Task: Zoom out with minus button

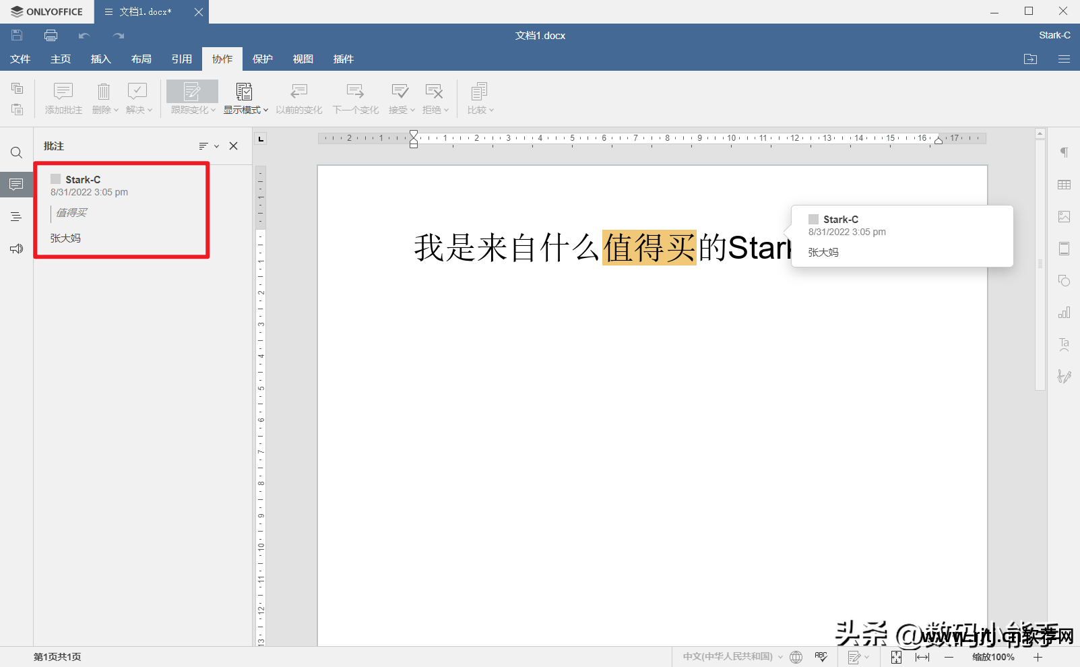Action: tap(949, 657)
